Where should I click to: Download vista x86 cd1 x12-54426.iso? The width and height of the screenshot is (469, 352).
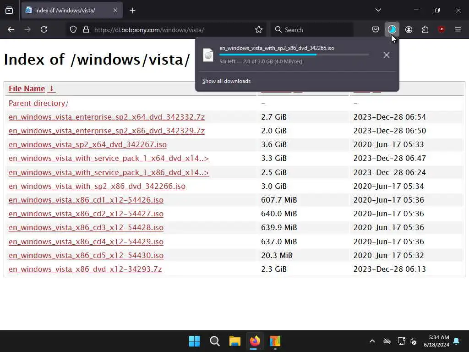pos(86,200)
